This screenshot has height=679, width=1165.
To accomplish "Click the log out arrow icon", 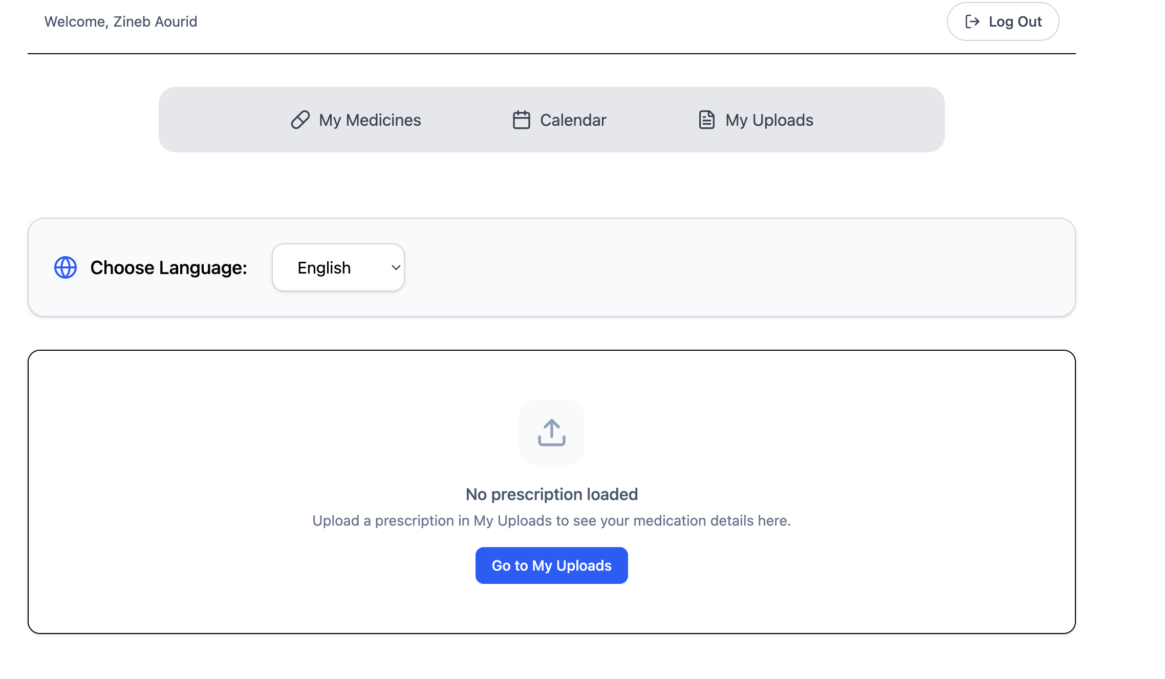I will click(972, 21).
